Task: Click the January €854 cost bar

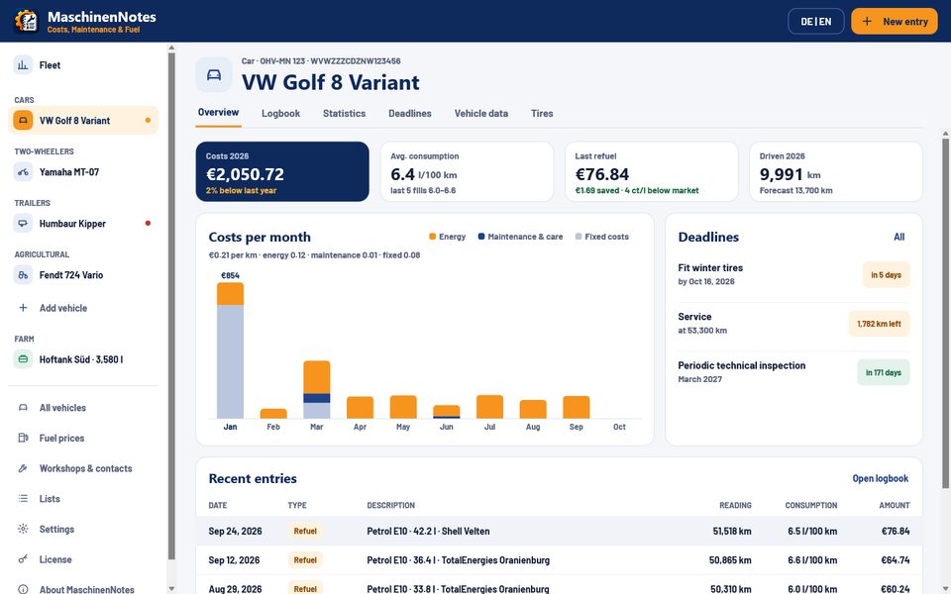Action: click(x=231, y=350)
